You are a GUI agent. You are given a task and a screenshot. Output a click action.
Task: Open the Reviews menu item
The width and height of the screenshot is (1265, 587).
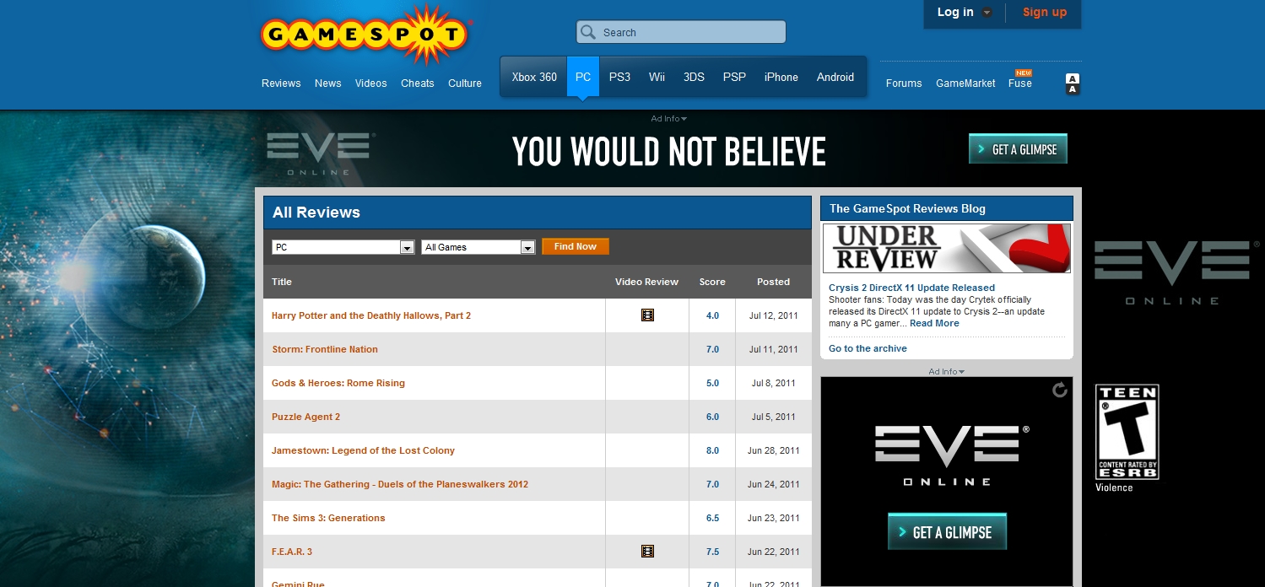coord(281,83)
